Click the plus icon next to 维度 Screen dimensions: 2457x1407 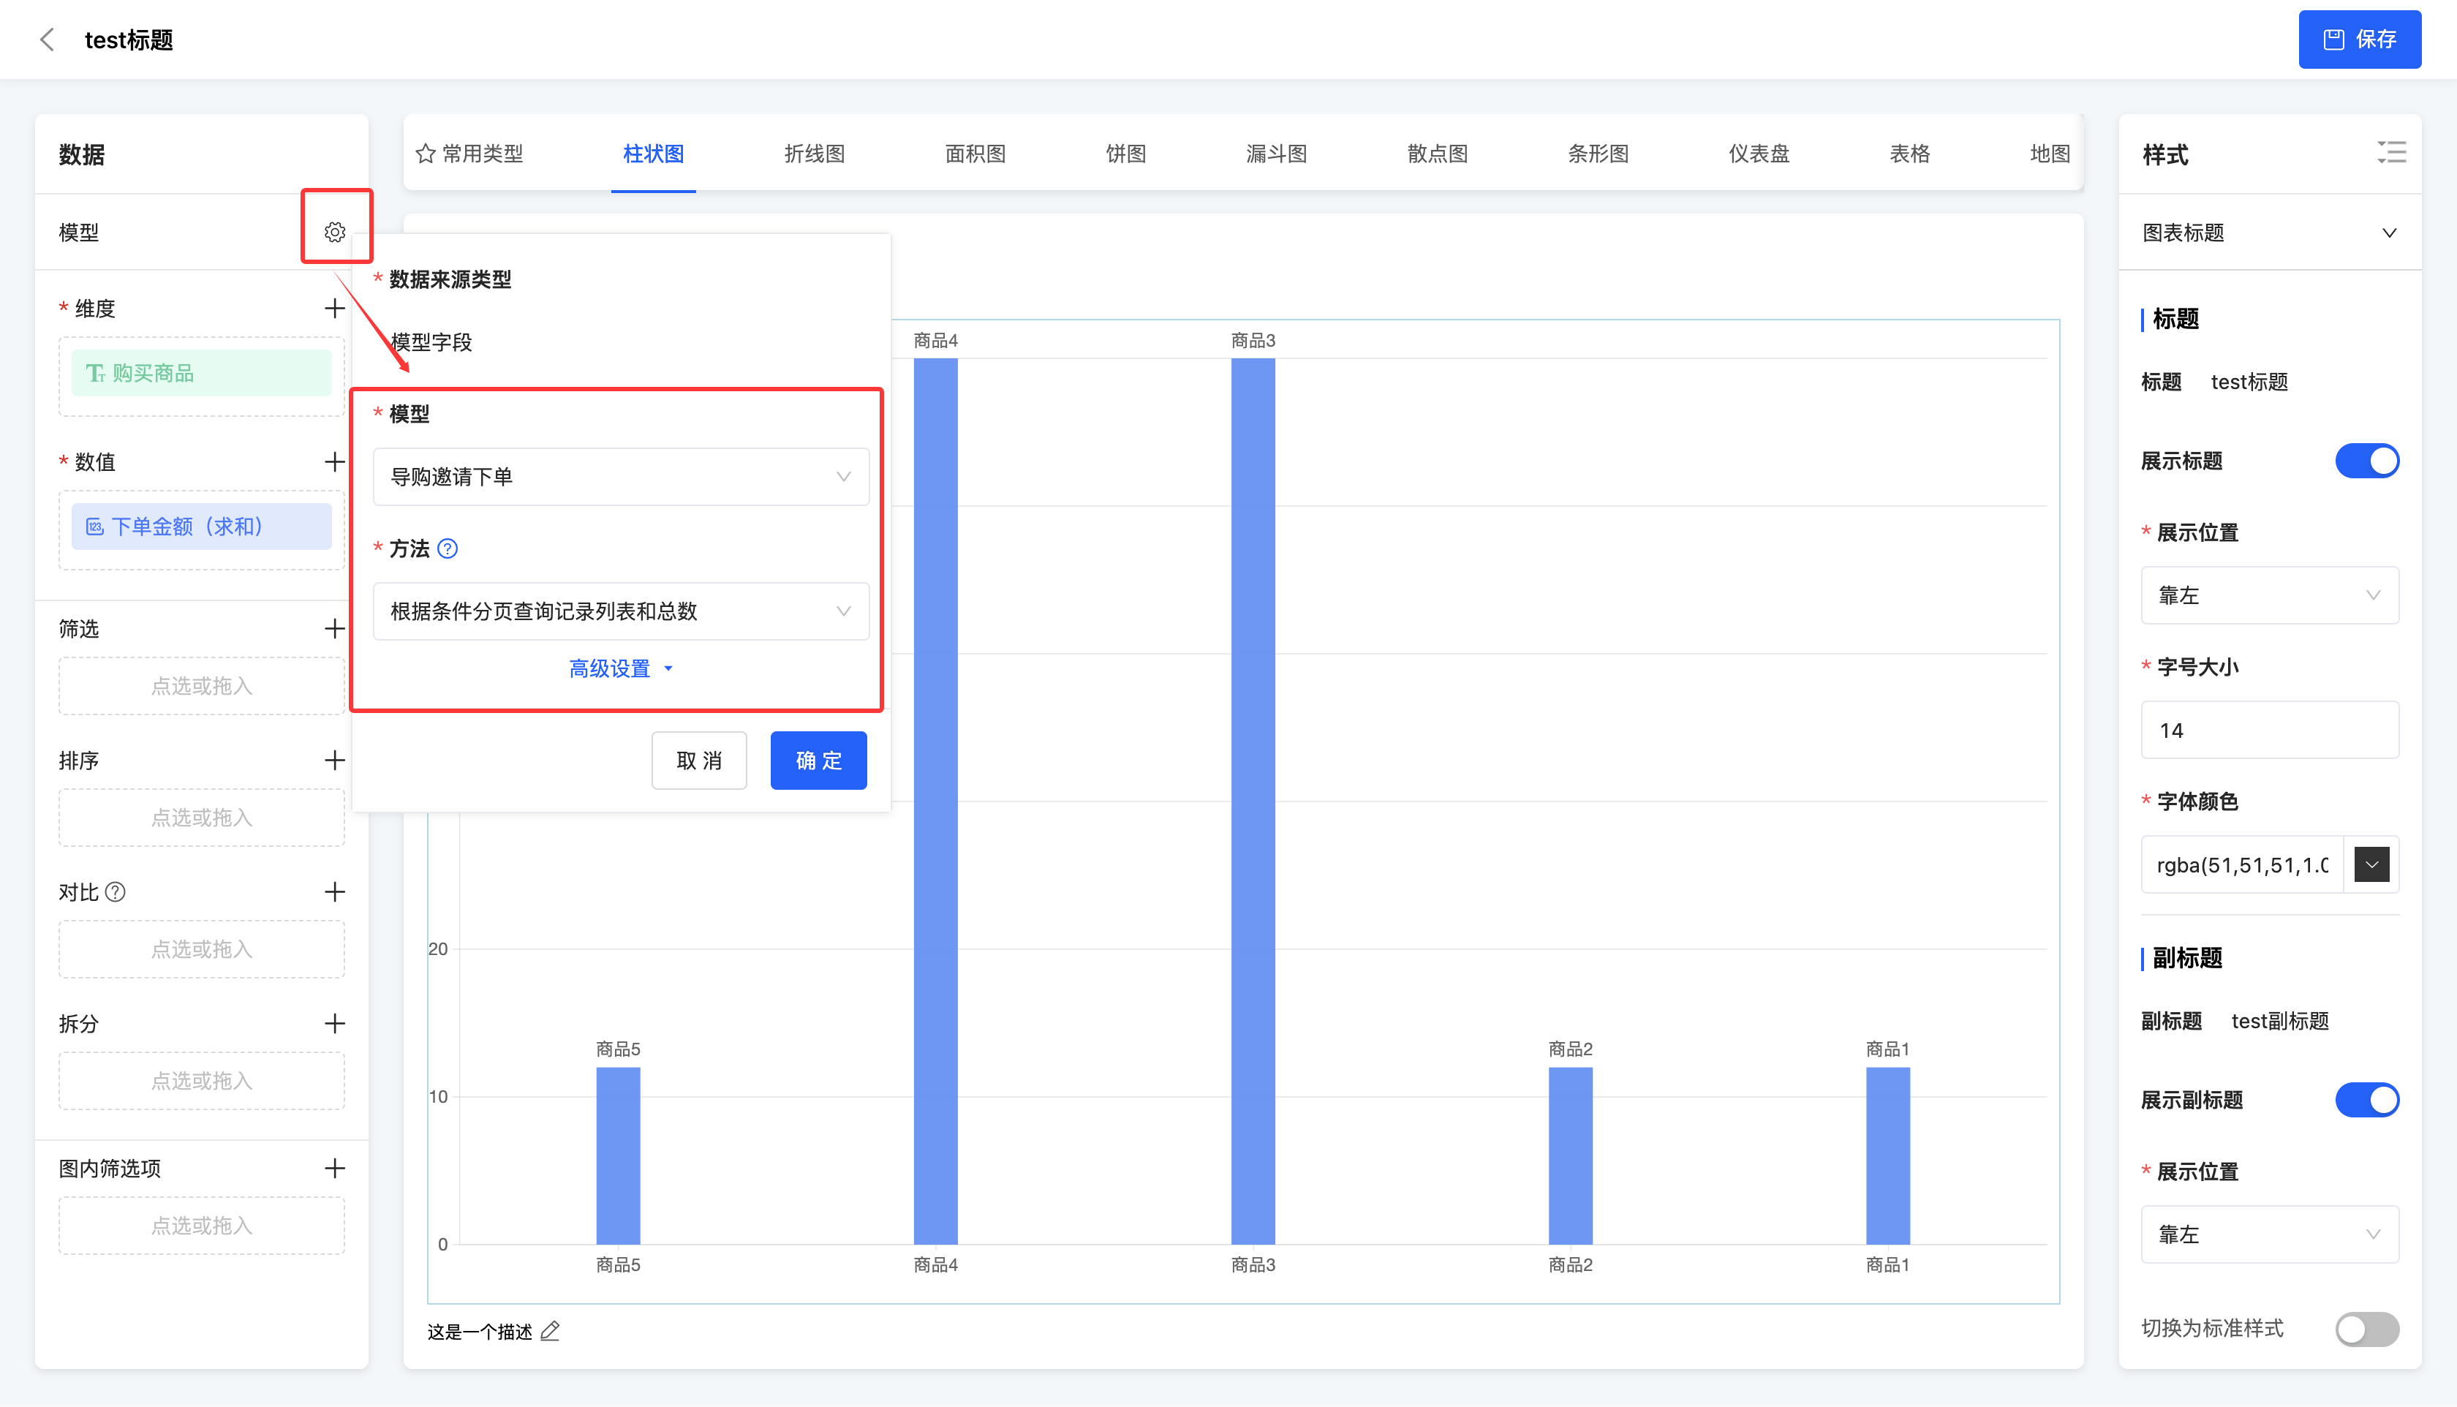point(334,309)
